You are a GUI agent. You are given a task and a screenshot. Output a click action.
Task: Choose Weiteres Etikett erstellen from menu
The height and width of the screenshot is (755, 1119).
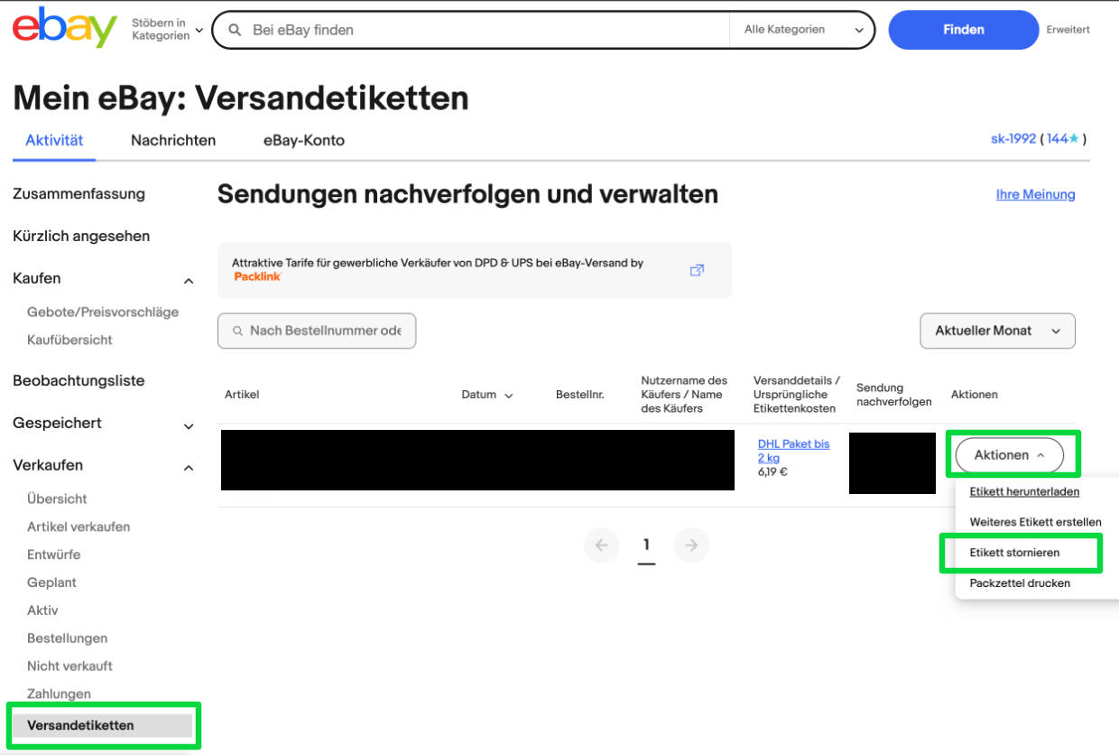pos(1035,522)
